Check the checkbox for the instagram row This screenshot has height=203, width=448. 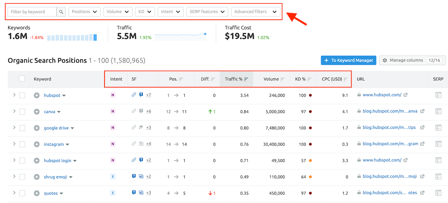click(x=22, y=144)
